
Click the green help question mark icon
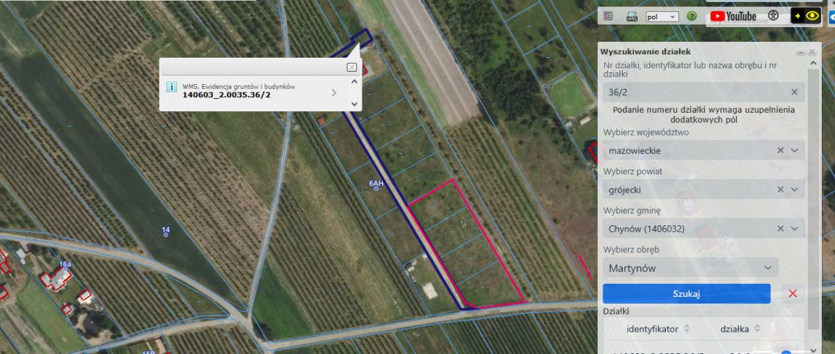click(692, 16)
